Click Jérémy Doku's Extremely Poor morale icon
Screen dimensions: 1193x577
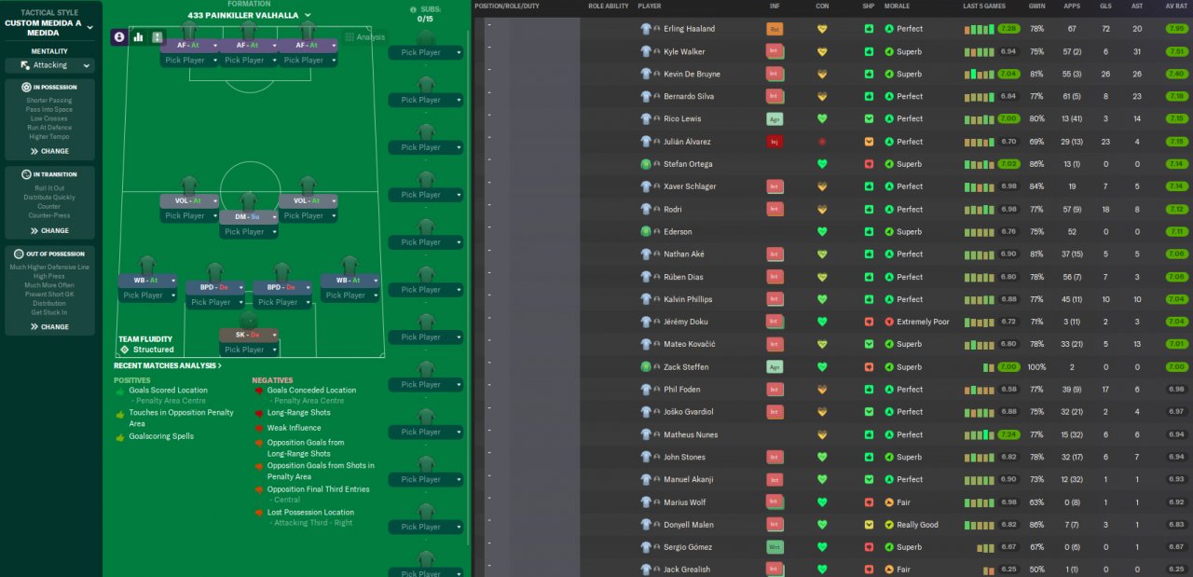pyautogui.click(x=889, y=322)
